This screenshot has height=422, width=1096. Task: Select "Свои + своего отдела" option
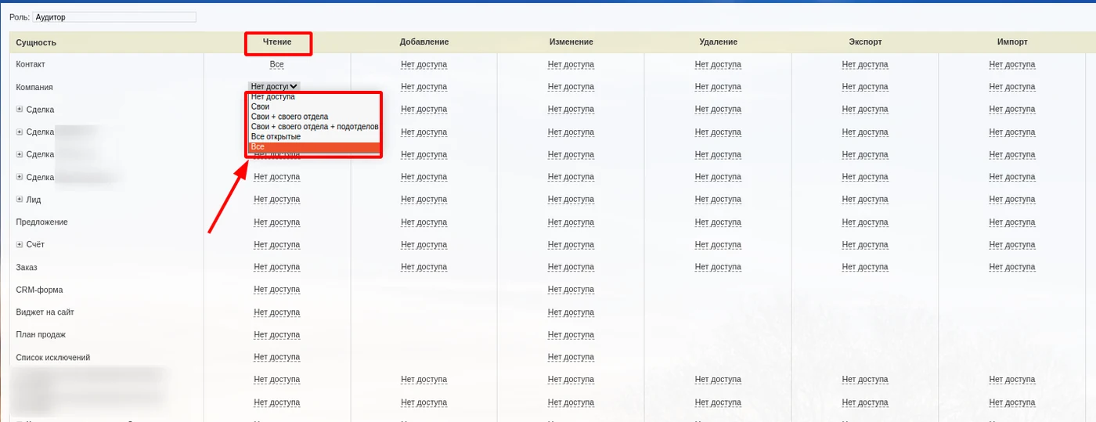pos(314,117)
